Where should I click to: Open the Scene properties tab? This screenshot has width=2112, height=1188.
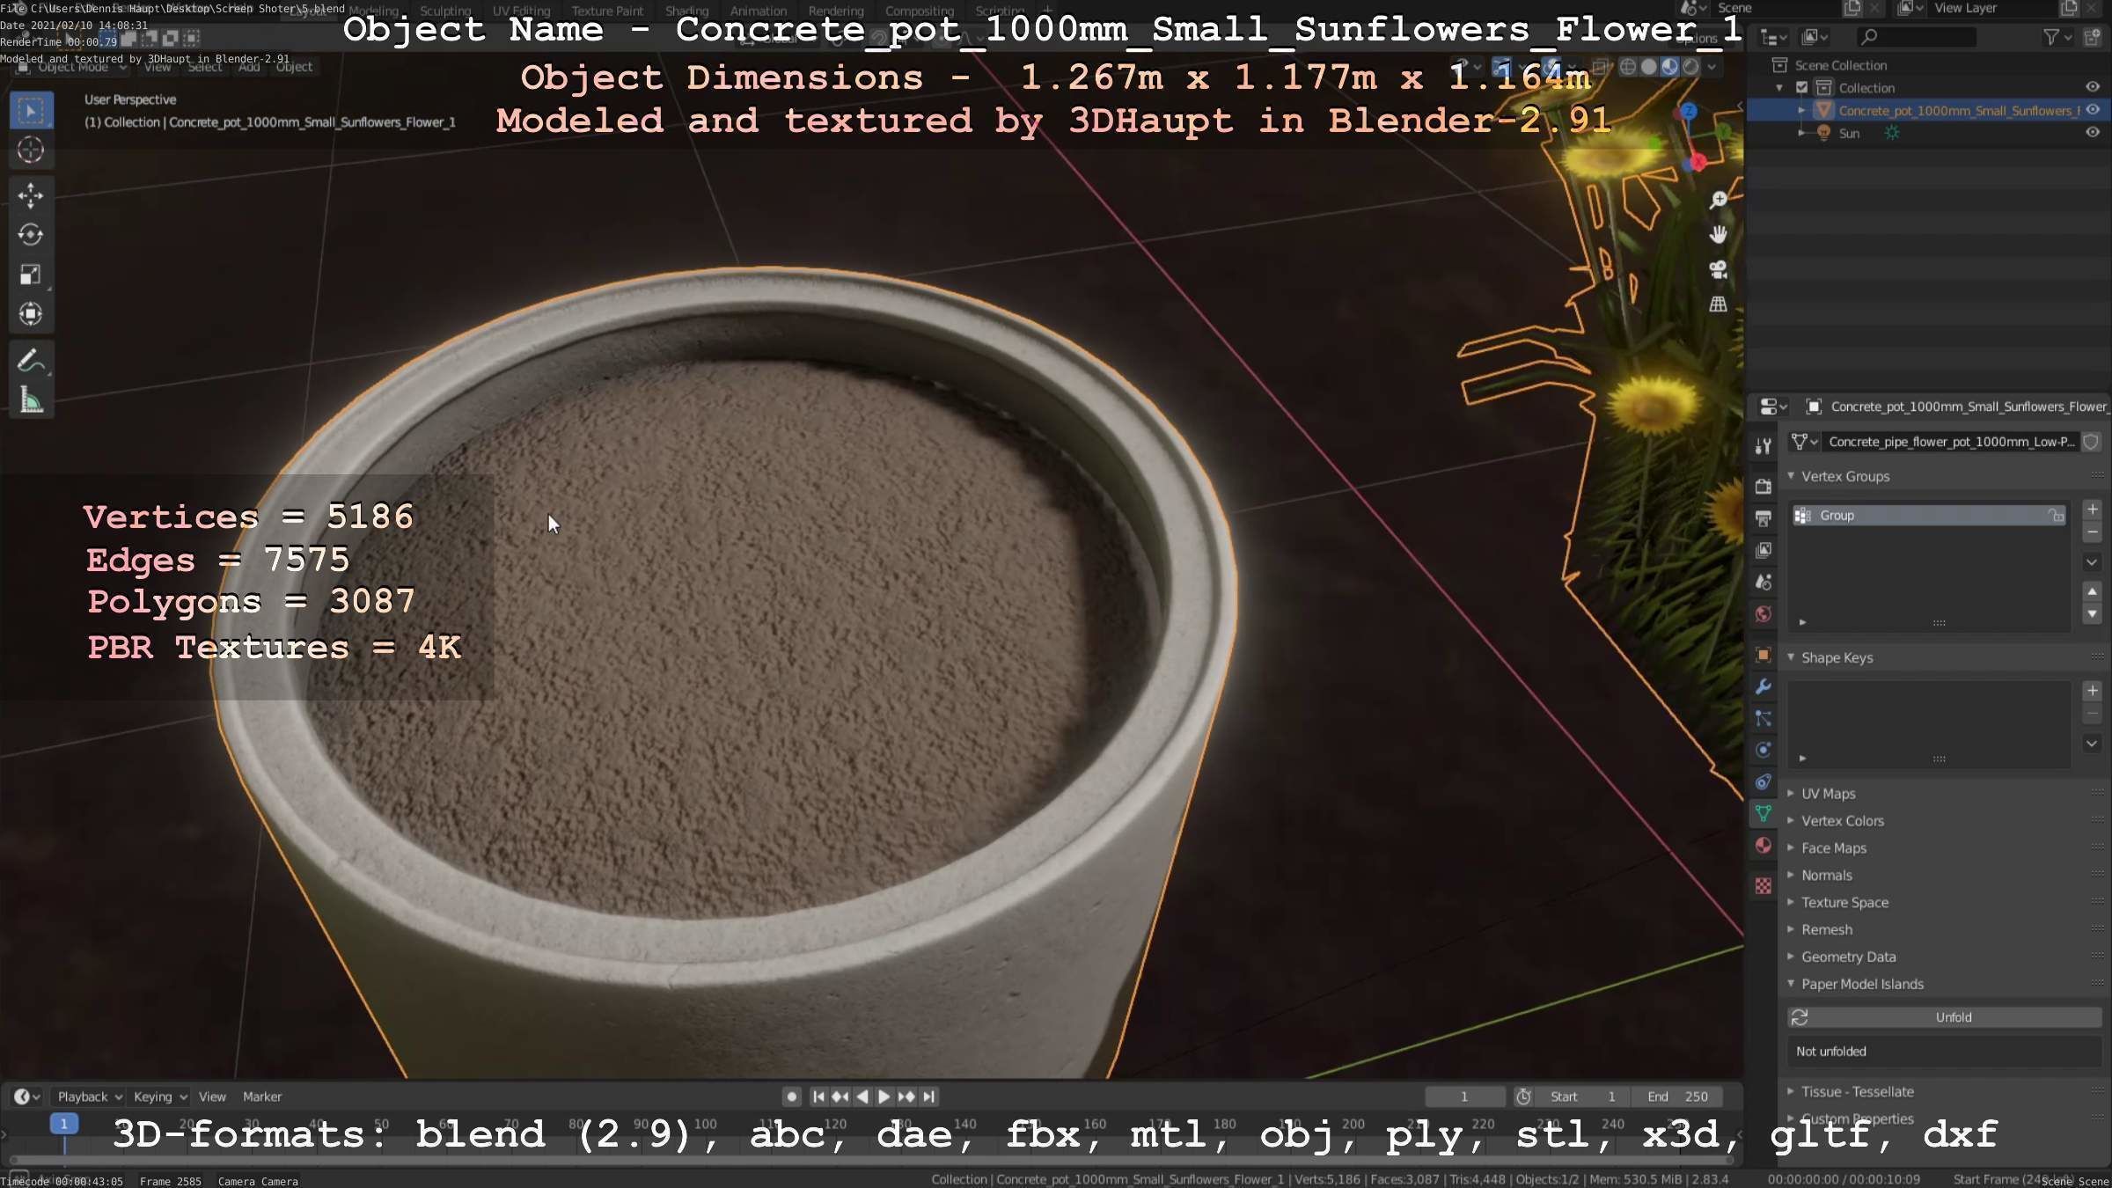pyautogui.click(x=1763, y=582)
